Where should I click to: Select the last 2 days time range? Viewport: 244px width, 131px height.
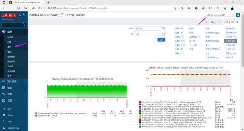click(179, 29)
